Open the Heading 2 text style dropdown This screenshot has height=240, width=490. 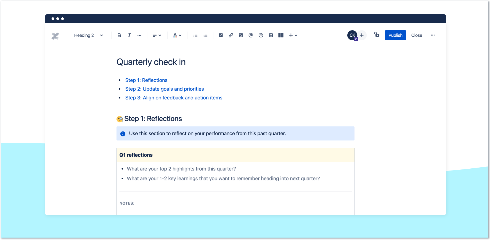click(x=88, y=35)
